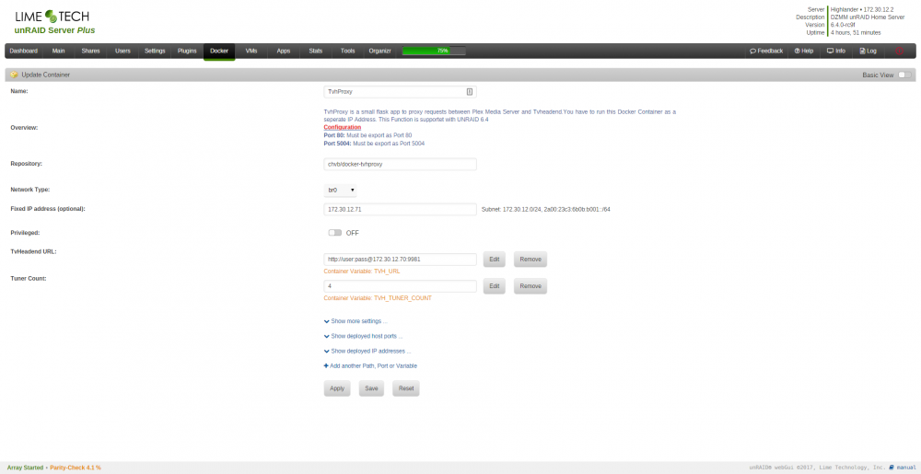Open the Apps tab

click(284, 51)
